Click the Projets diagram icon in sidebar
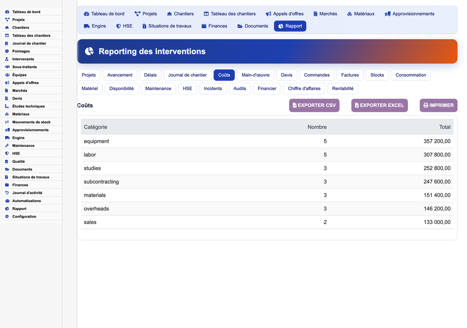 (7, 20)
